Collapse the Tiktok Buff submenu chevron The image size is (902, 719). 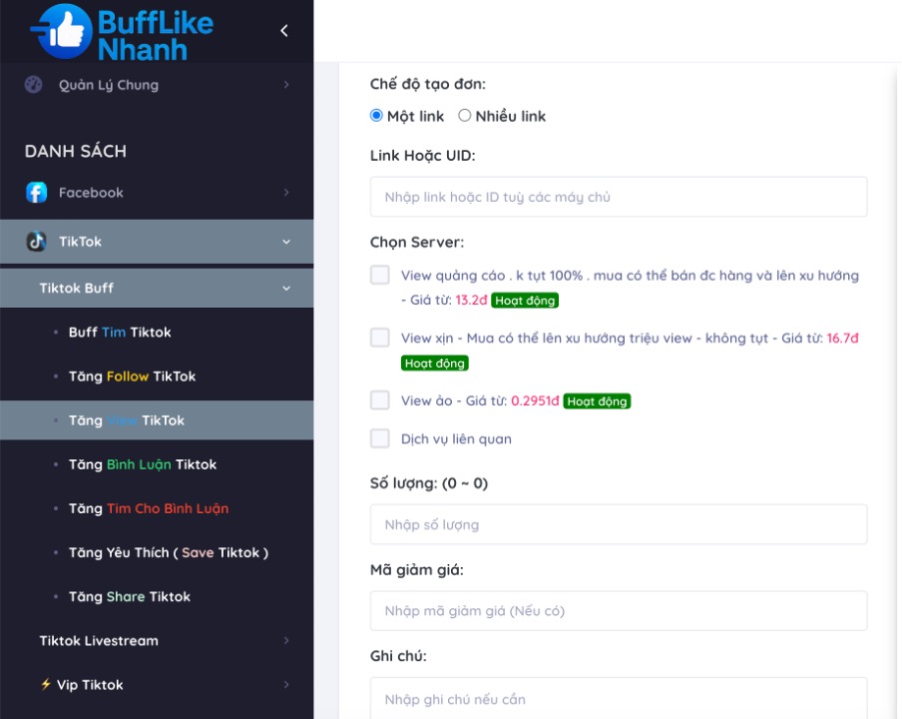286,289
